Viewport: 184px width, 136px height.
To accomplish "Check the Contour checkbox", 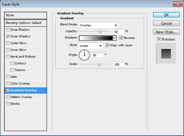I will [x=12, y=63].
